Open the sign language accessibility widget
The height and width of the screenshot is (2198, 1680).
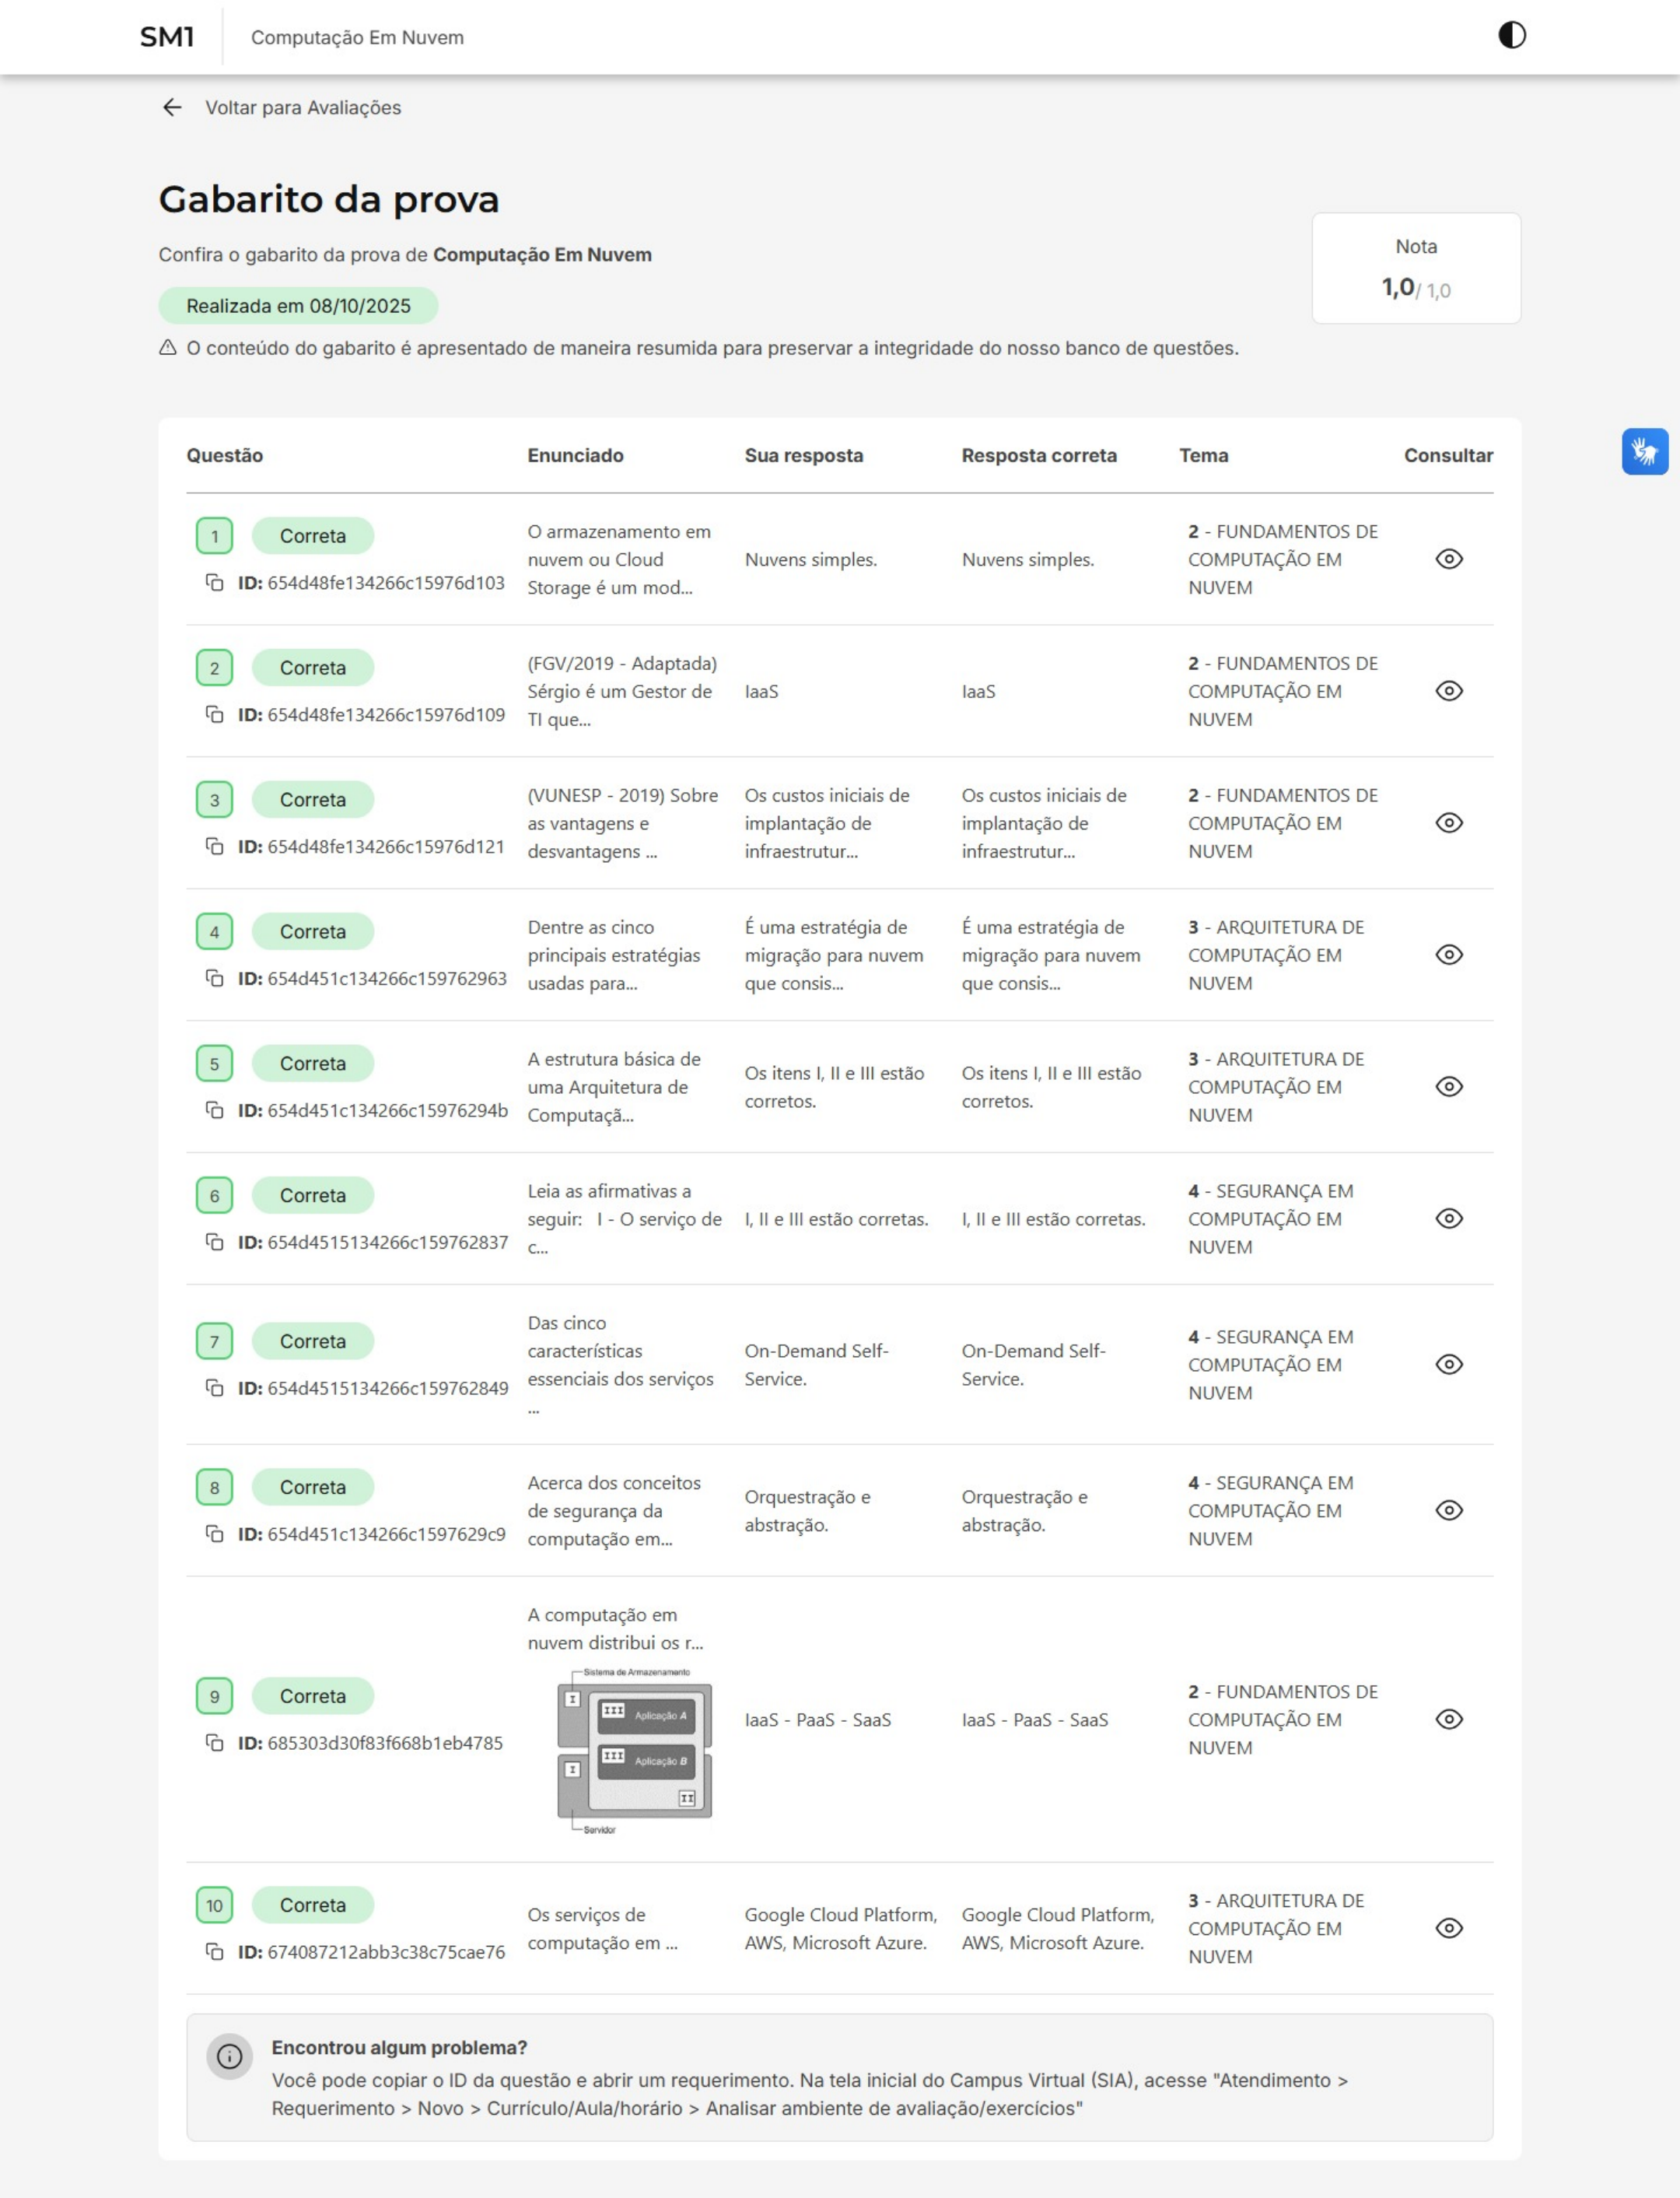pos(1644,451)
